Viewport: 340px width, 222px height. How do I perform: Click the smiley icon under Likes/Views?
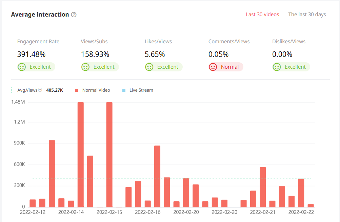(x=149, y=67)
